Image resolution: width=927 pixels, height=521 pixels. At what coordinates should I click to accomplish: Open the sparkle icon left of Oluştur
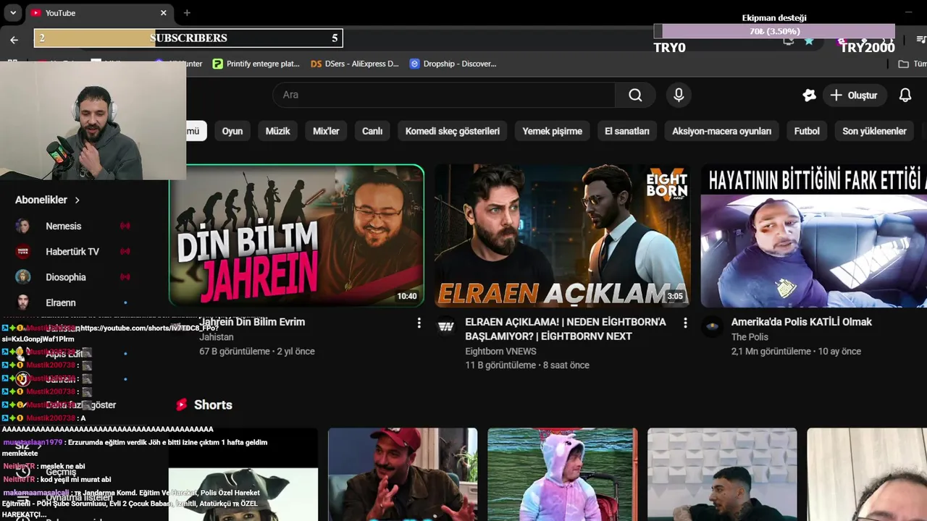809,95
